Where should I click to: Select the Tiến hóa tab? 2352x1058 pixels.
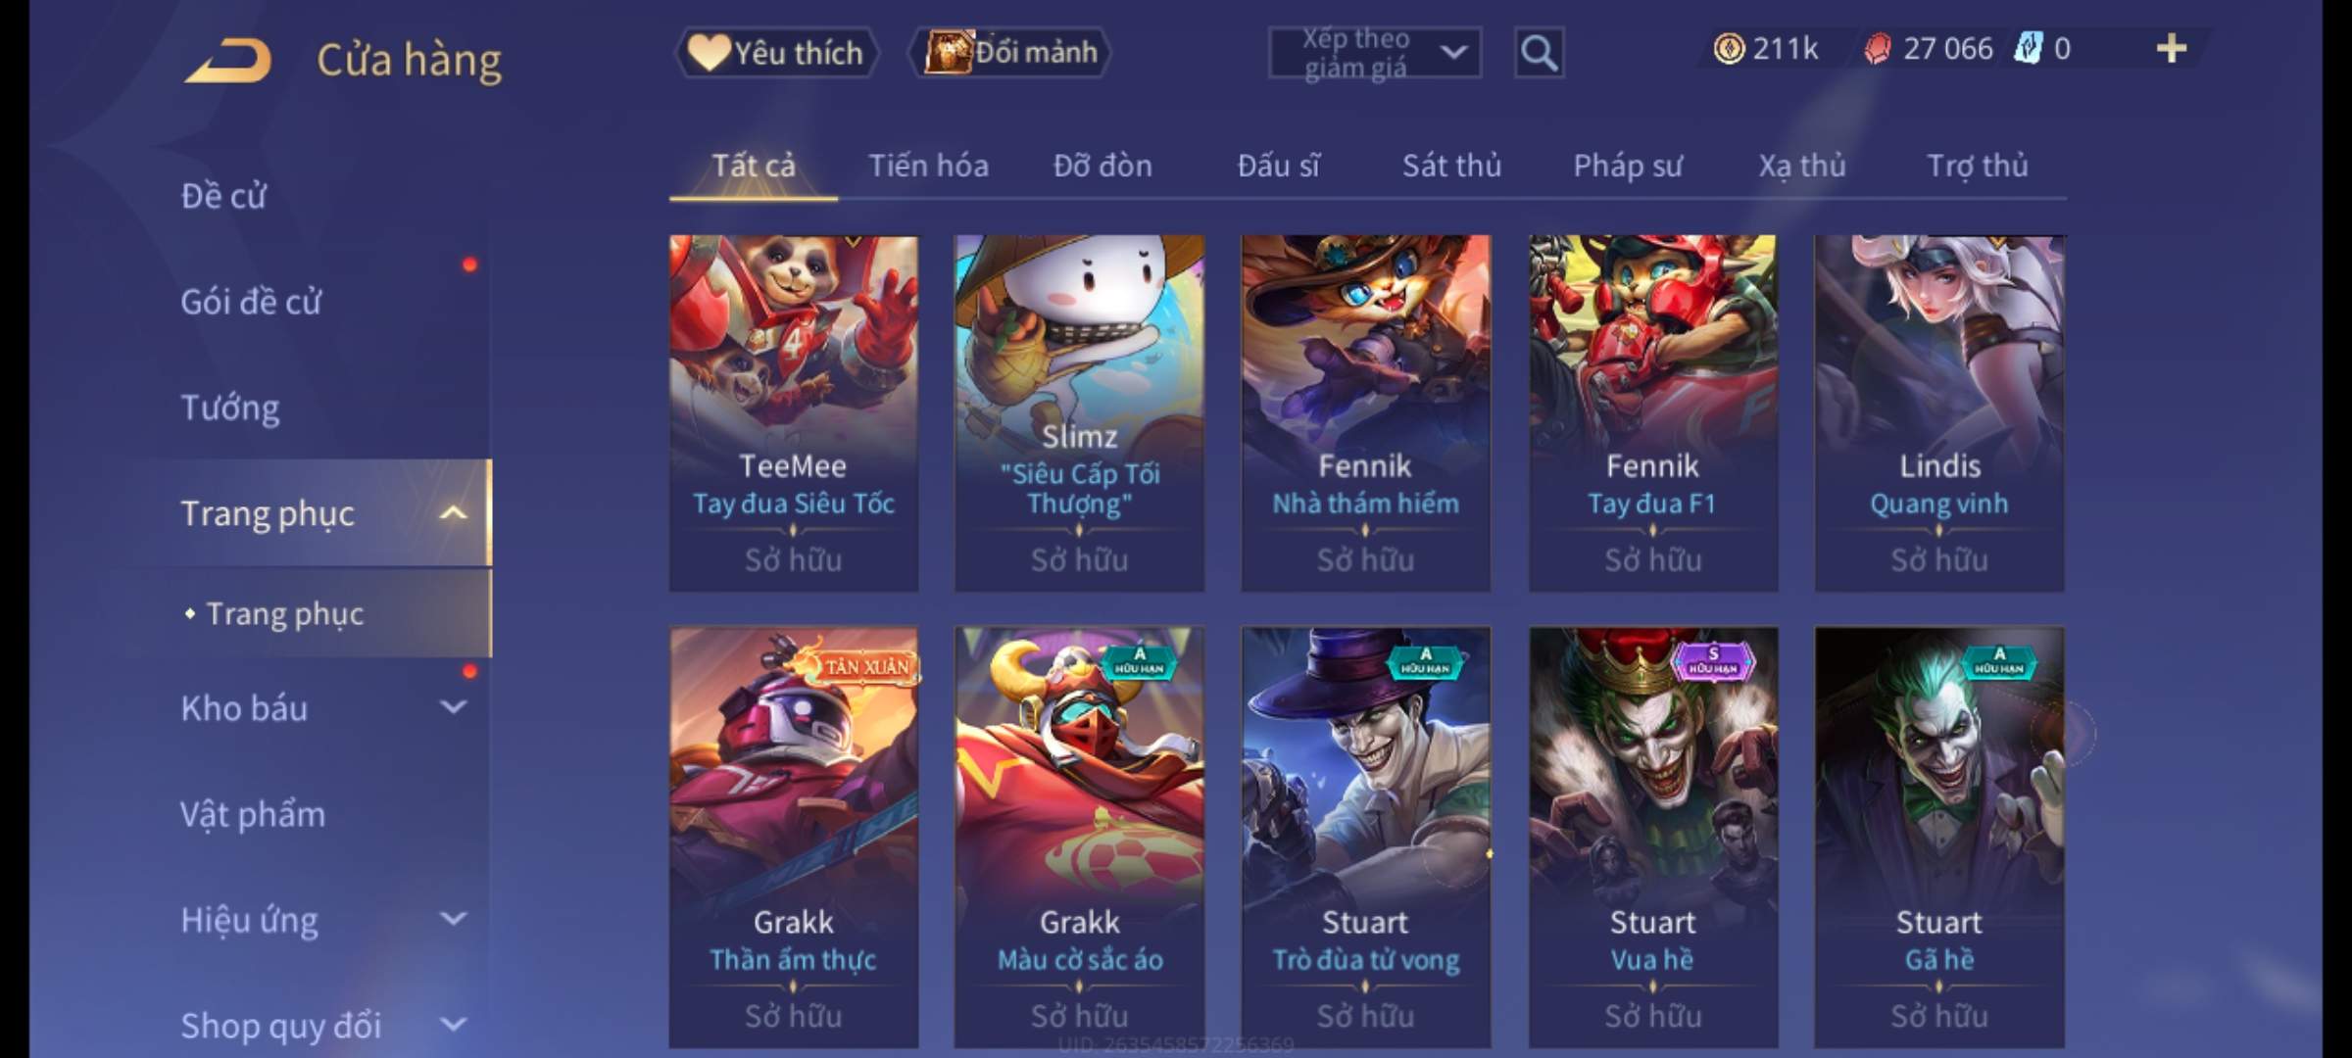pos(928,166)
